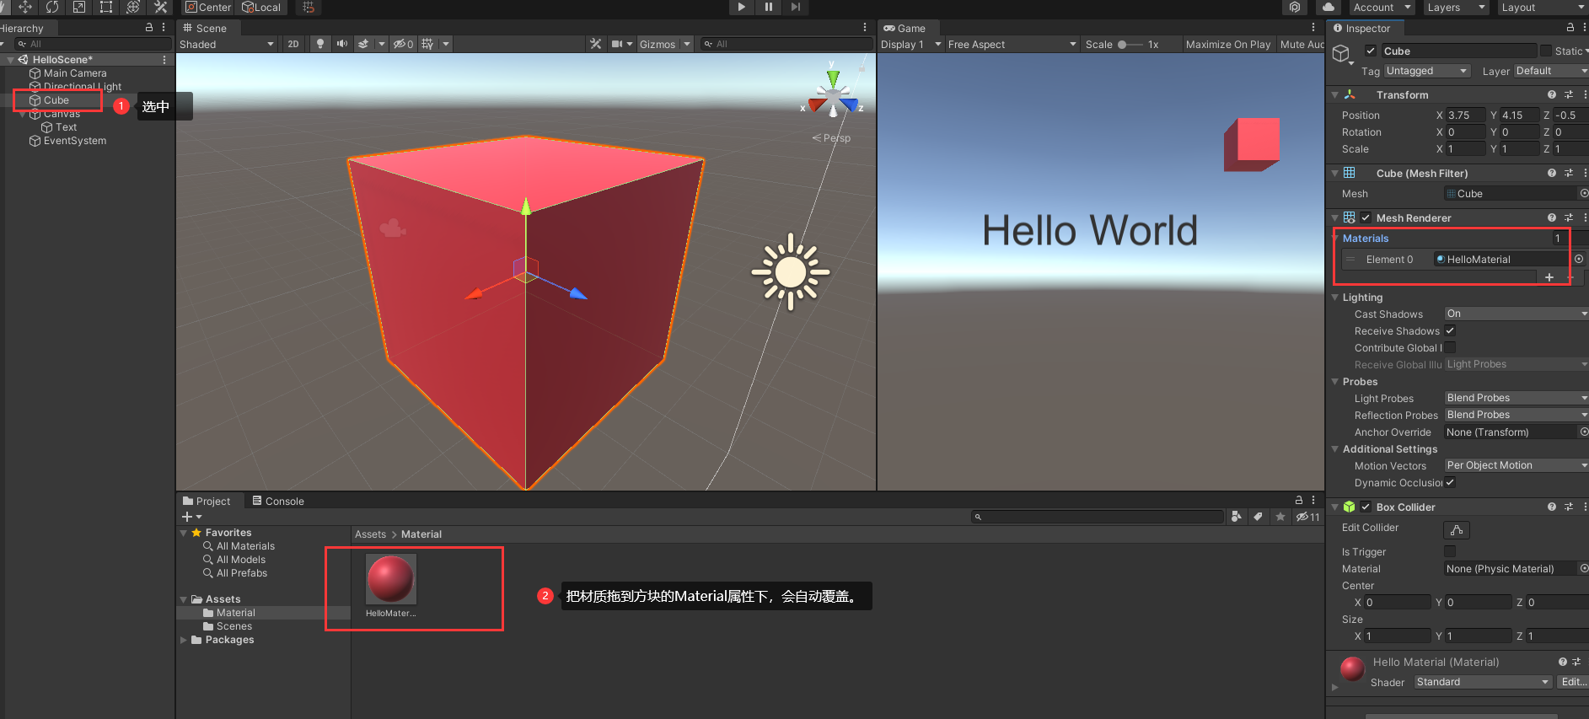Click the Play button

(x=741, y=7)
